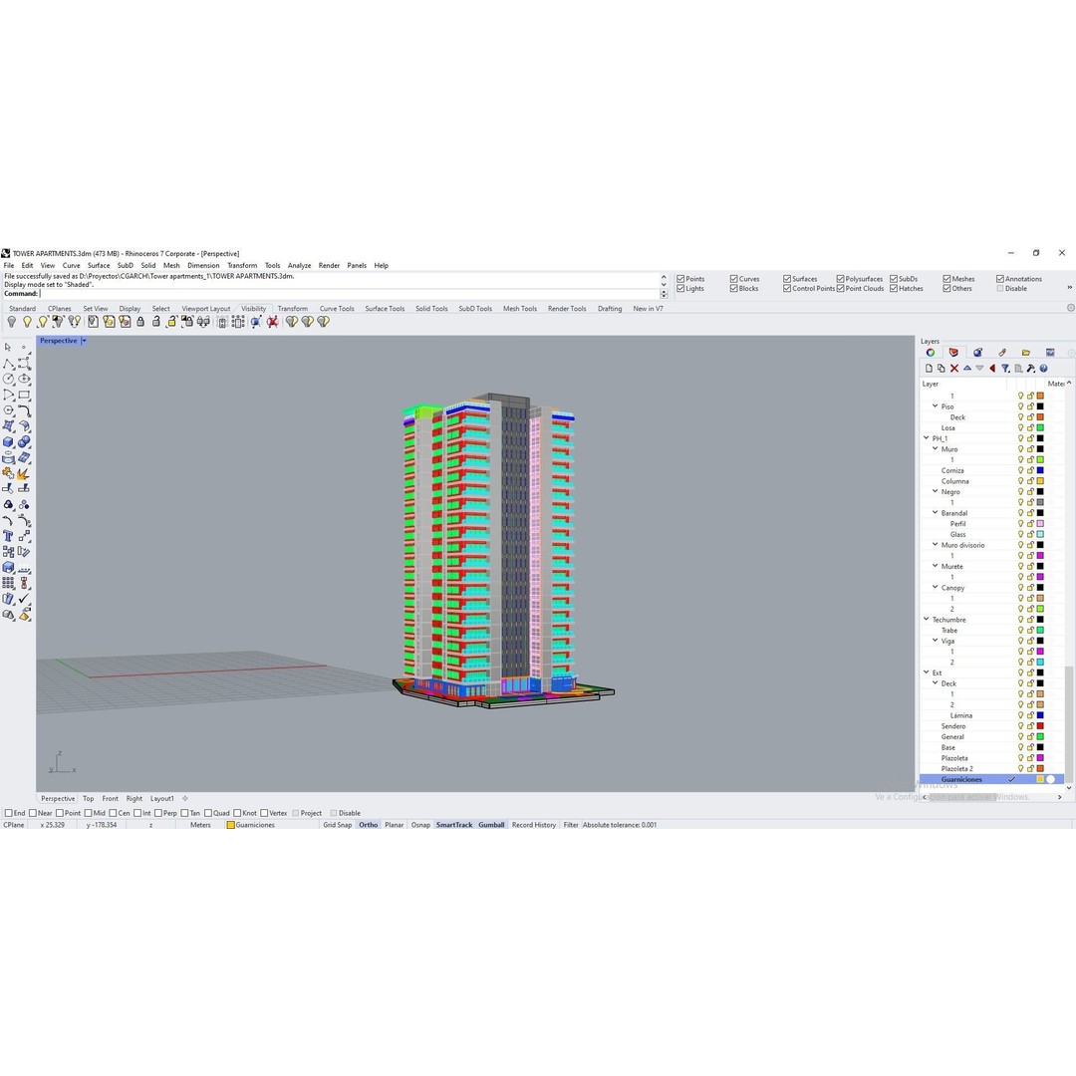Select the Box solid tool
This screenshot has height=1076, width=1076.
(x=8, y=442)
